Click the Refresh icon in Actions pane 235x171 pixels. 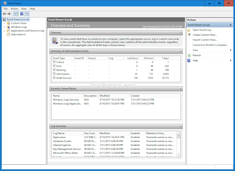pyautogui.click(x=189, y=55)
